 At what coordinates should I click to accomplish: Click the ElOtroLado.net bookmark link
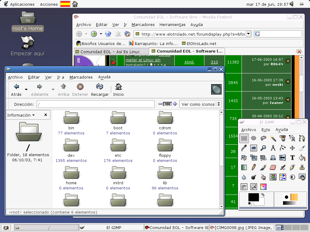[x=199, y=43]
